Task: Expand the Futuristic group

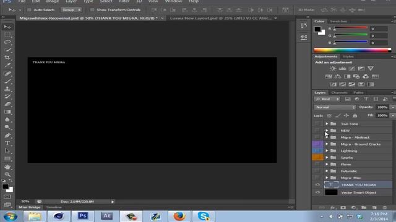Action: point(327,171)
